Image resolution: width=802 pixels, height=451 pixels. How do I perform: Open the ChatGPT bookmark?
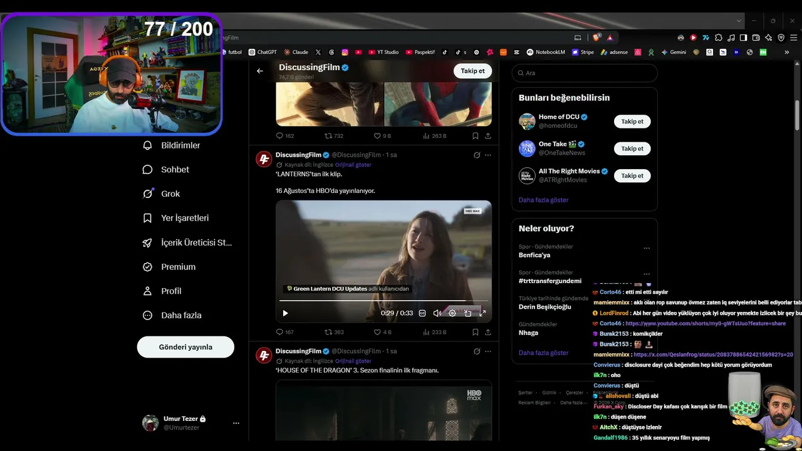263,52
